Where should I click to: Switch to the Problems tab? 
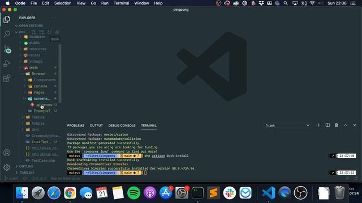pos(76,125)
